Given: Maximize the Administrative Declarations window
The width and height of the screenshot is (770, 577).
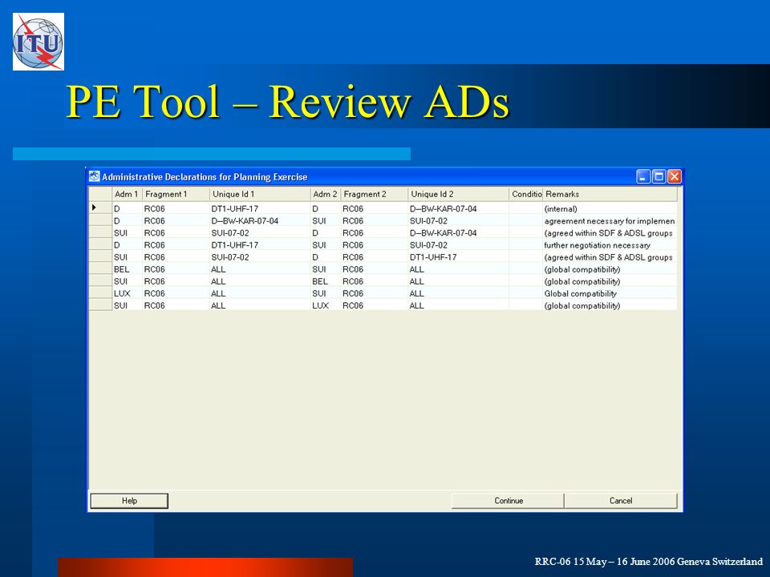Looking at the screenshot, I should tap(659, 176).
